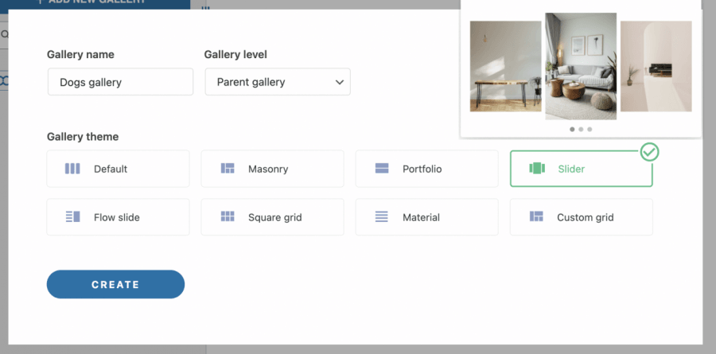Viewport: 716px width, 354px height.
Task: Select the last pagination dot in preview
Action: point(590,129)
